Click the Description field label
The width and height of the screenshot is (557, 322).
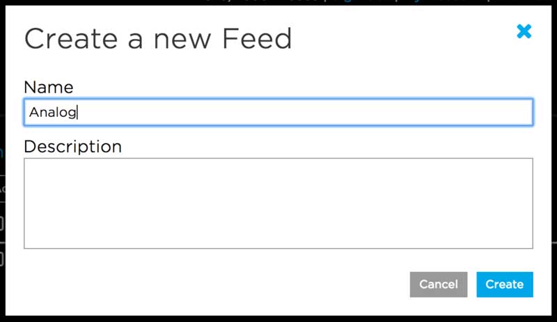[x=72, y=147]
